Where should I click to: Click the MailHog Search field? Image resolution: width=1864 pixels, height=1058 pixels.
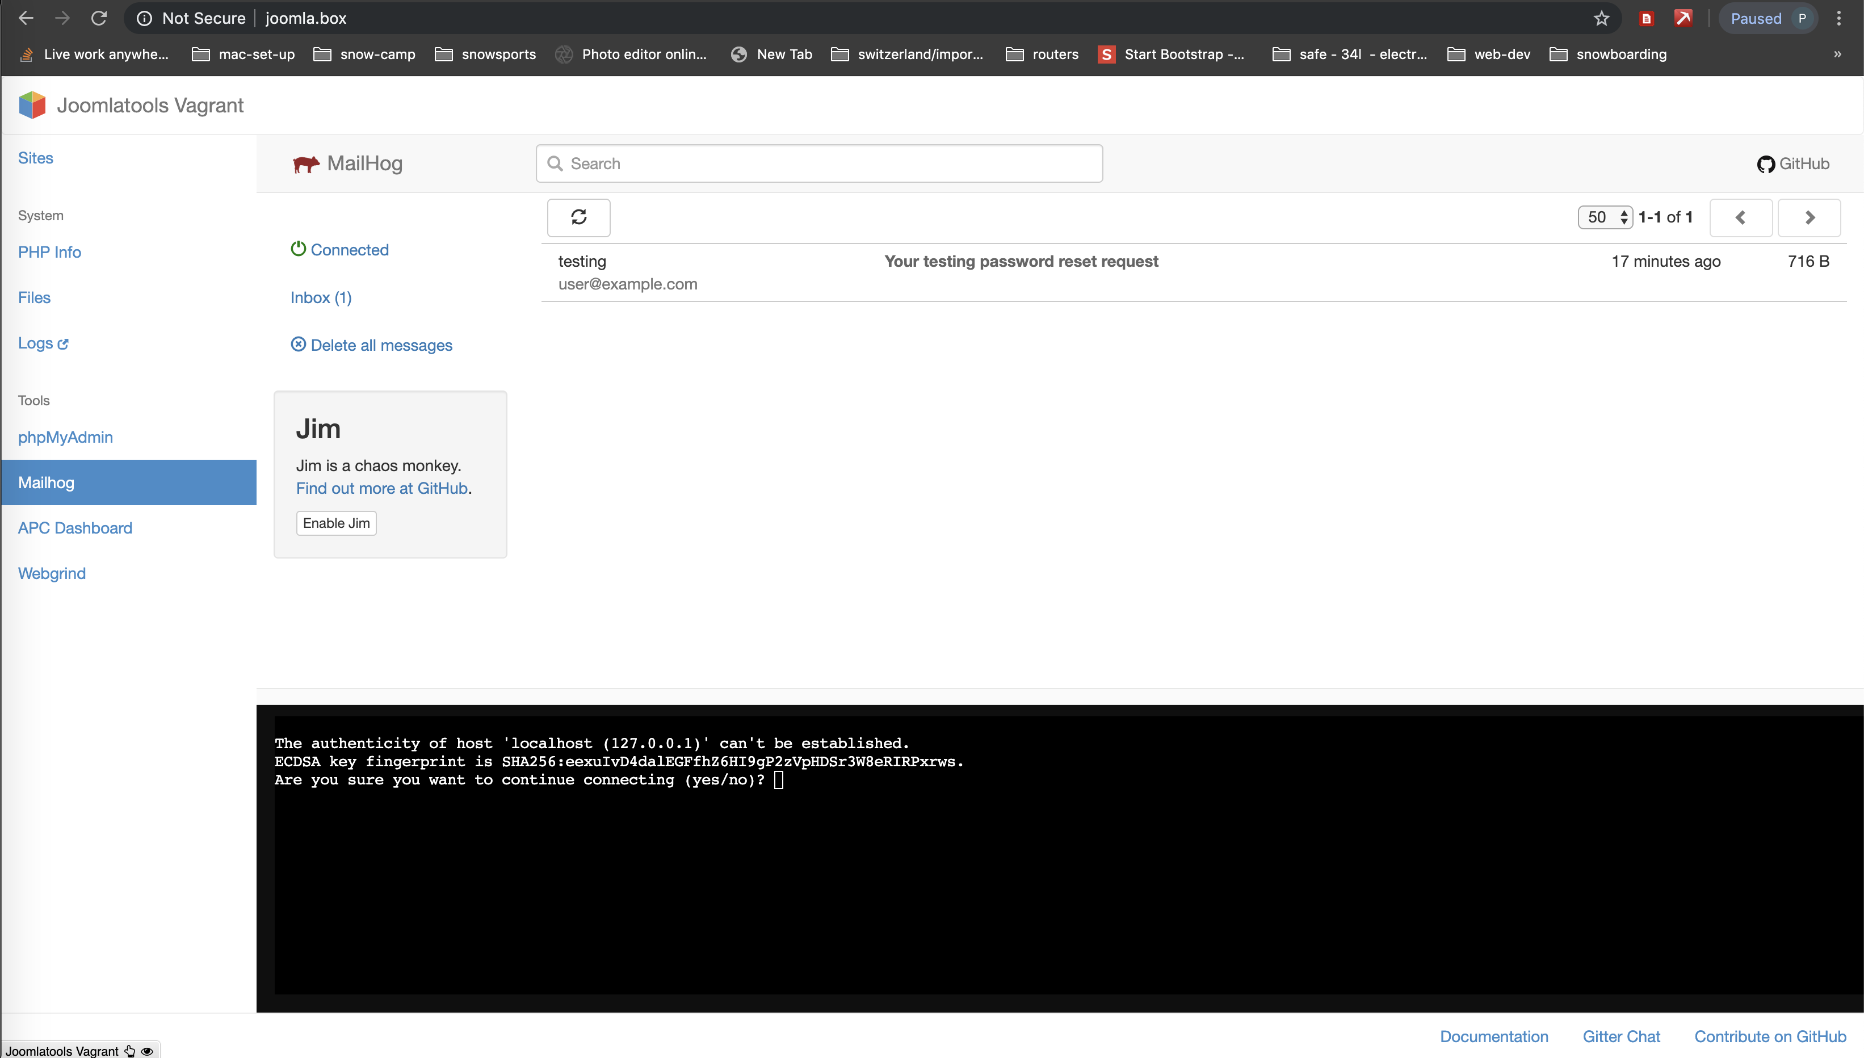point(818,163)
